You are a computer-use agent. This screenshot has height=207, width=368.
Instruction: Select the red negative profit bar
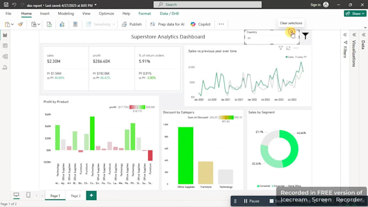click(x=150, y=156)
